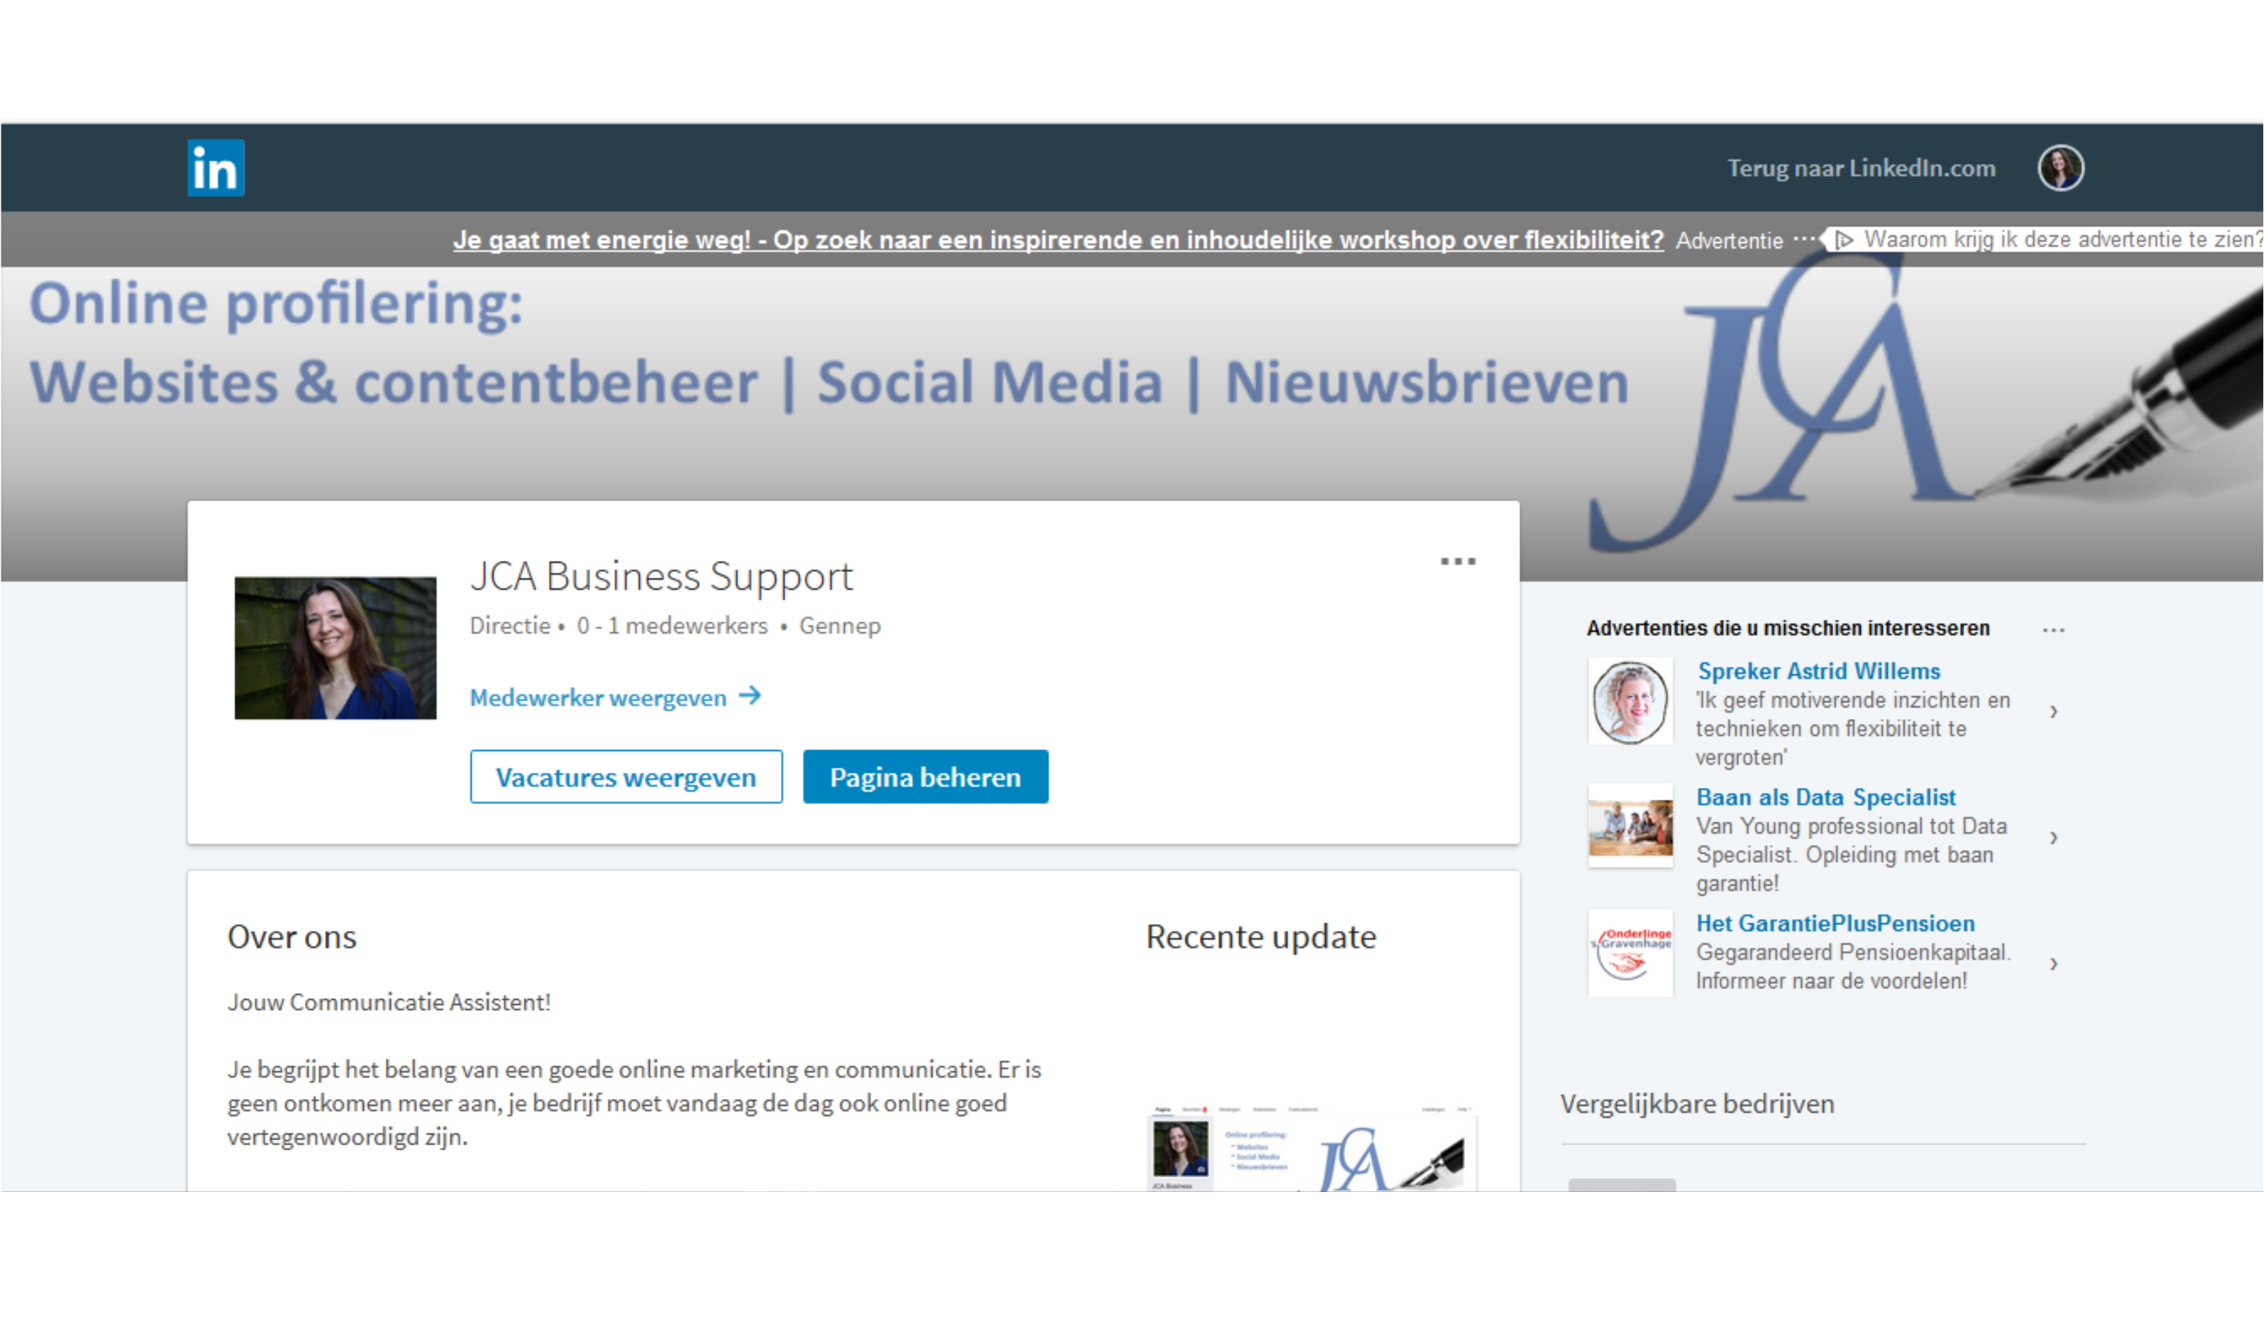
Task: Click the Over ons heading
Action: tap(292, 937)
